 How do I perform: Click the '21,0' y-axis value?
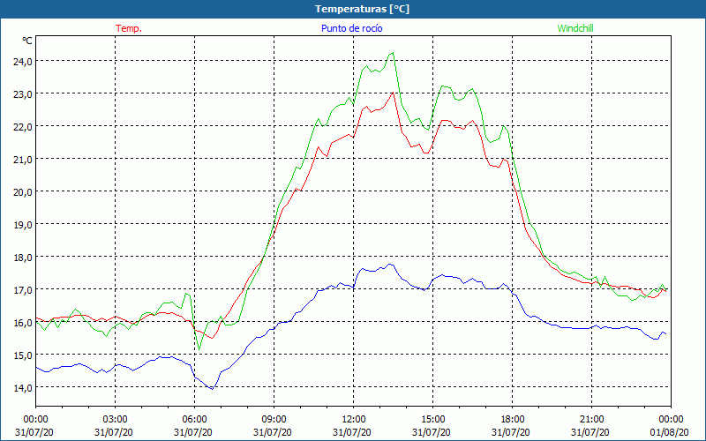coord(23,160)
